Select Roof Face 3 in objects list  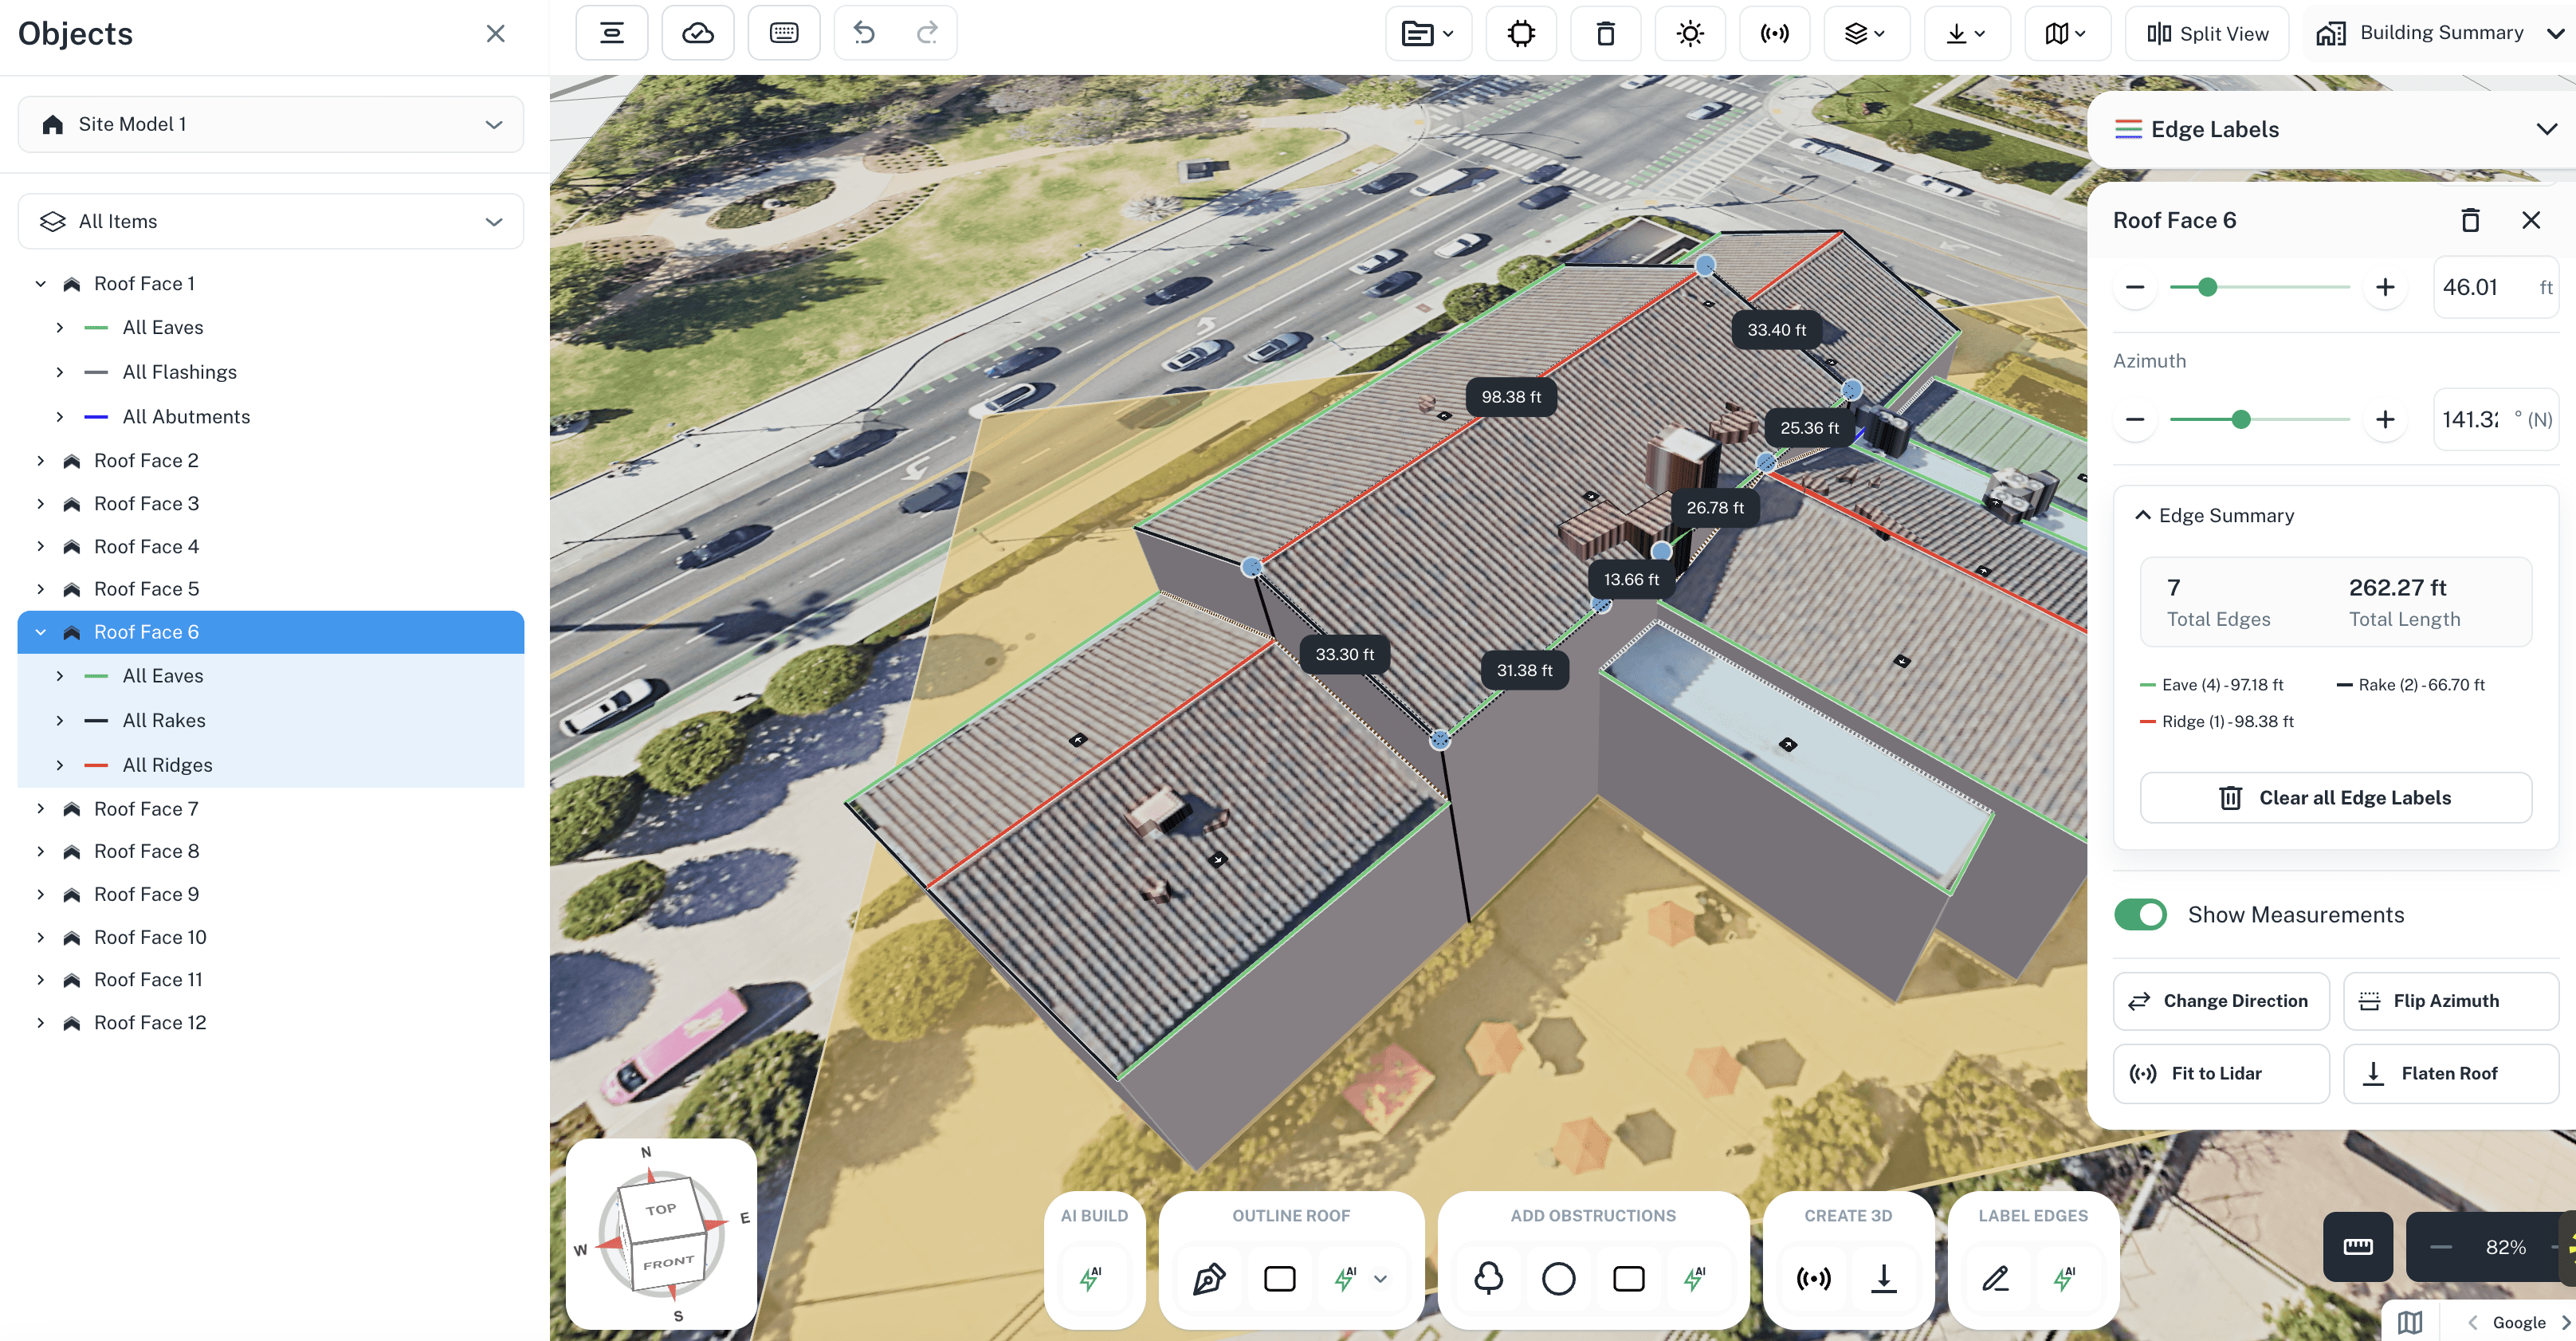(146, 503)
